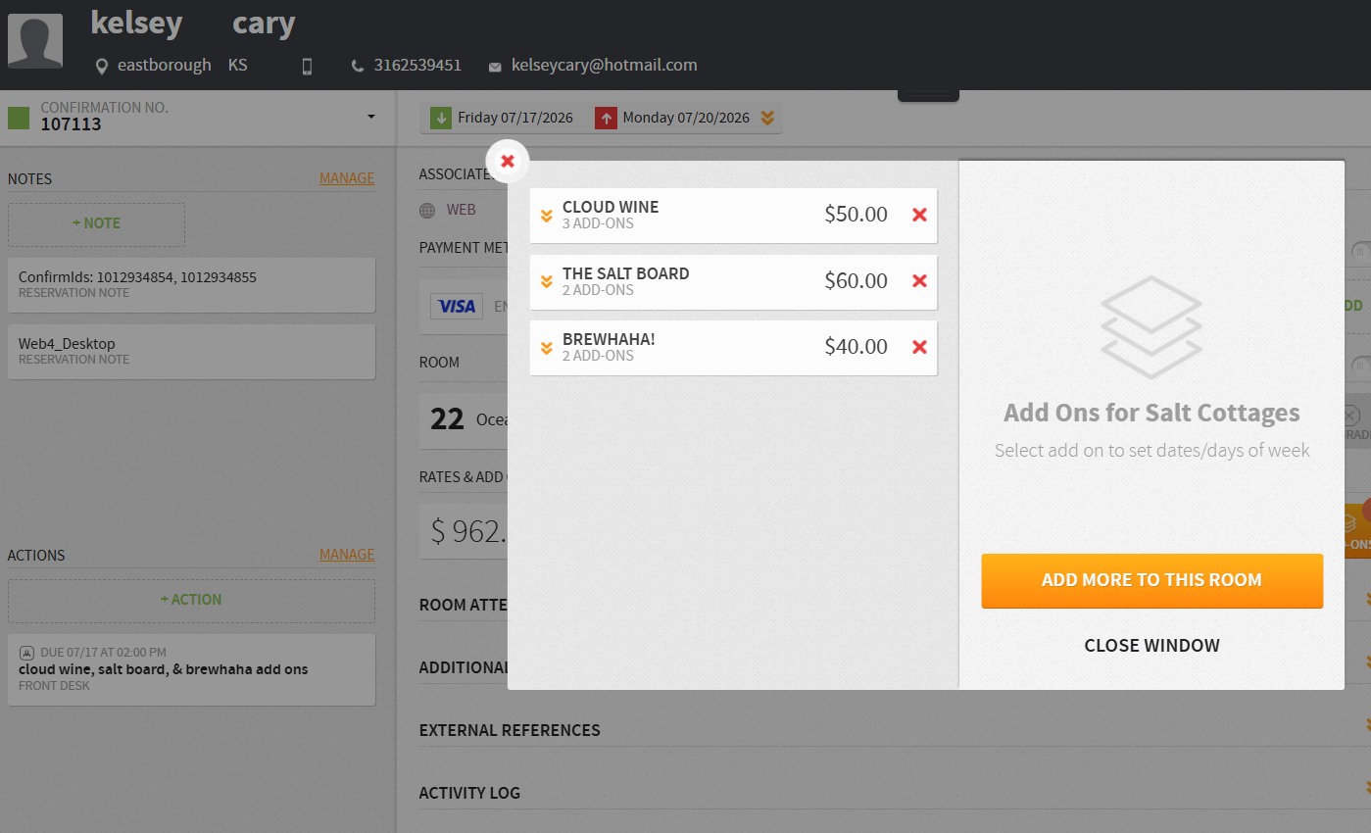The height and width of the screenshot is (833, 1371).
Task: Click the Brewhaha! $40.00 price
Action: click(856, 347)
